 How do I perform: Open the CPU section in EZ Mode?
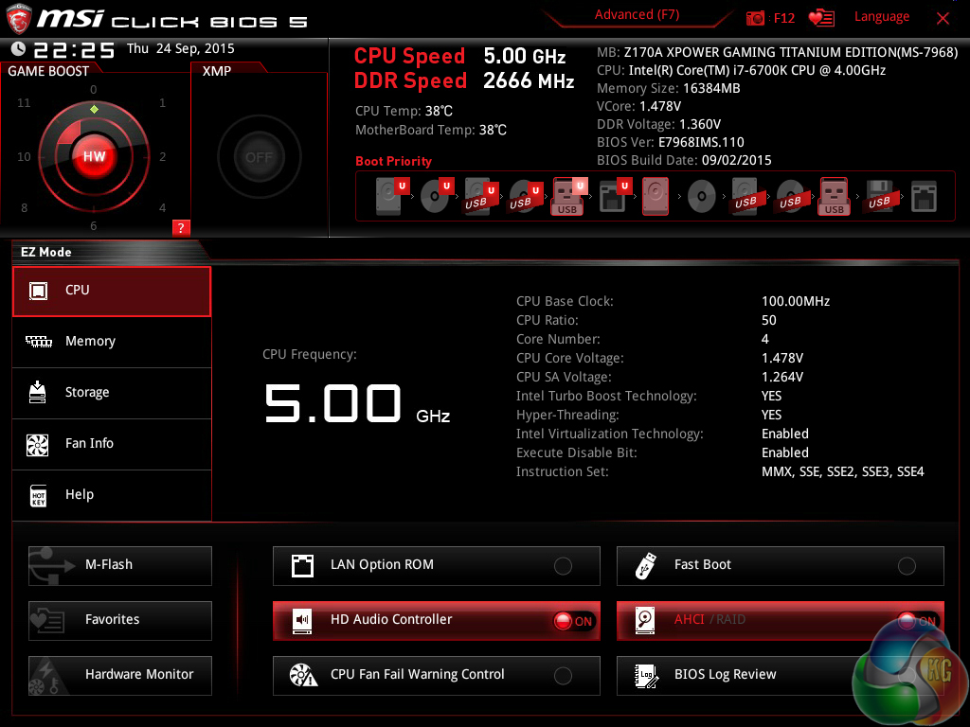(112, 292)
